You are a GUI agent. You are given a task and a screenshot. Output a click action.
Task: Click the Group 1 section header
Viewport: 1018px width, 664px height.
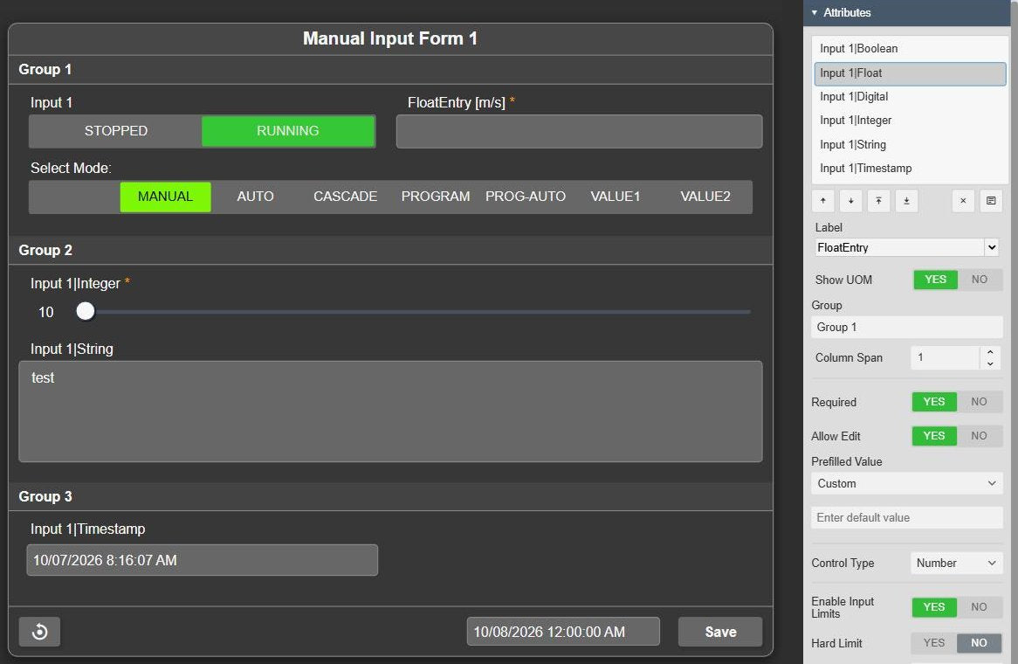[390, 70]
